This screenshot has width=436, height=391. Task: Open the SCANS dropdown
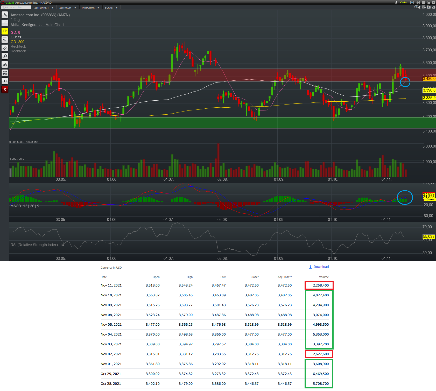pyautogui.click(x=111, y=8)
